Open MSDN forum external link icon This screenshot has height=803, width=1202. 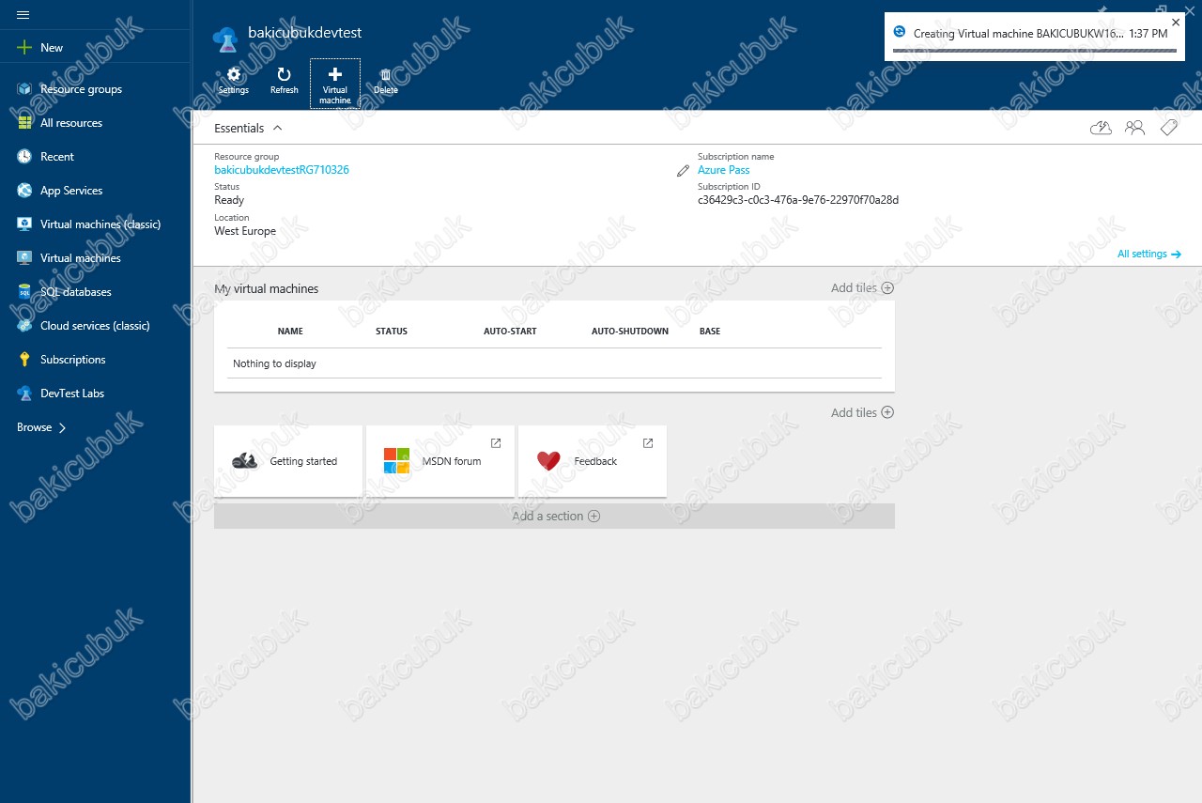click(x=497, y=442)
